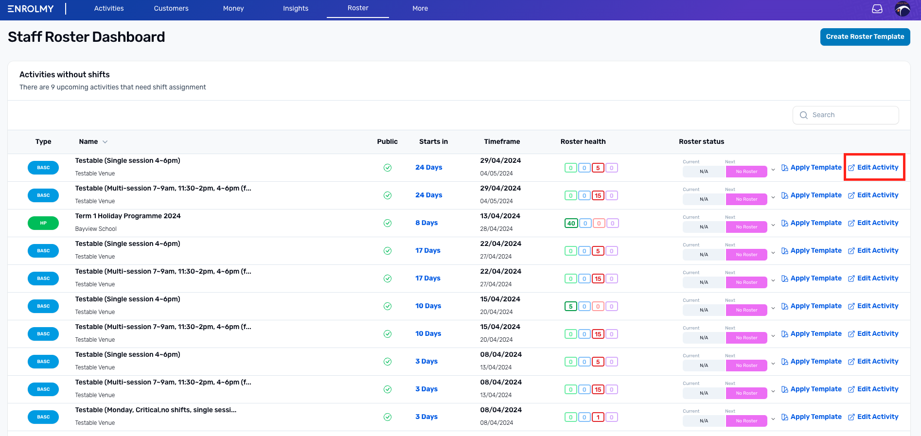
Task: Click Apply Template for Single session 08/04/2024
Action: coord(811,362)
